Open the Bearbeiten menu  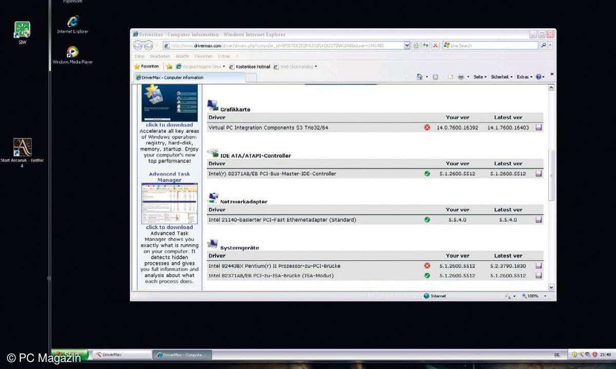160,56
